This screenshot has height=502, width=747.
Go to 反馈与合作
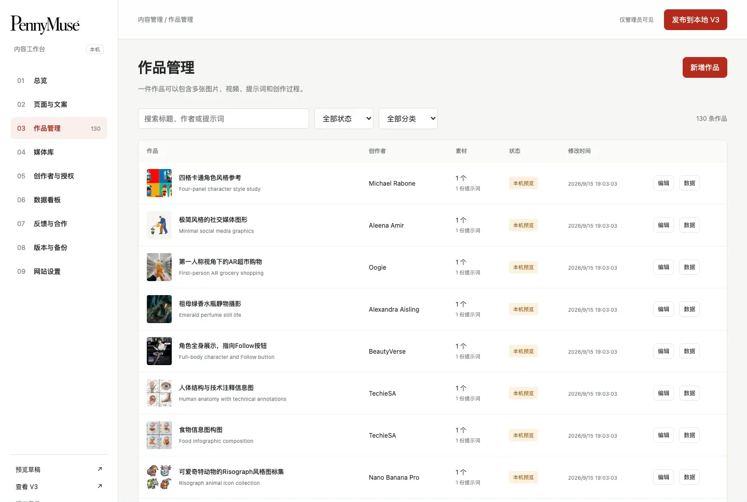point(59,224)
